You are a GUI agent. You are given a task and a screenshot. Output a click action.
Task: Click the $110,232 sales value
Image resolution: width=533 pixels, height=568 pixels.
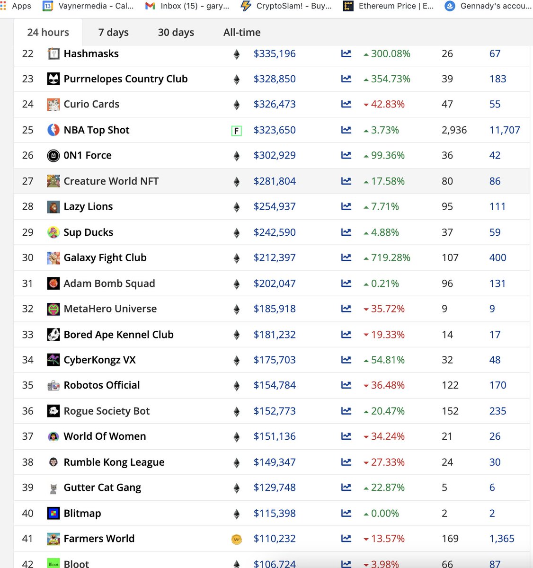(275, 539)
